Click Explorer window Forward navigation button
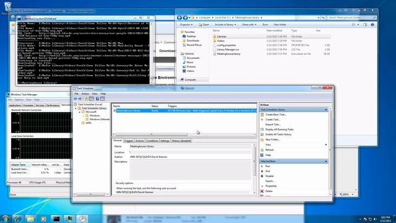The image size is (396, 223). tap(185, 17)
